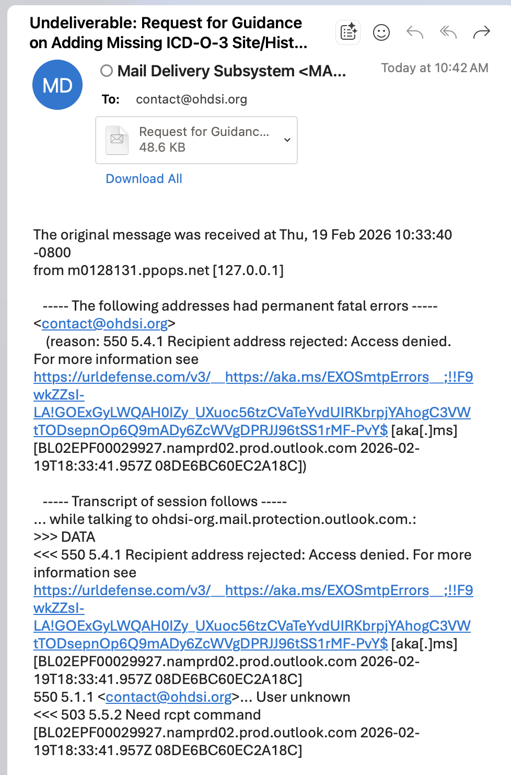The width and height of the screenshot is (511, 775).
Task: Click the Mail Delivery Subsystem sender name
Action: pyautogui.click(x=231, y=71)
